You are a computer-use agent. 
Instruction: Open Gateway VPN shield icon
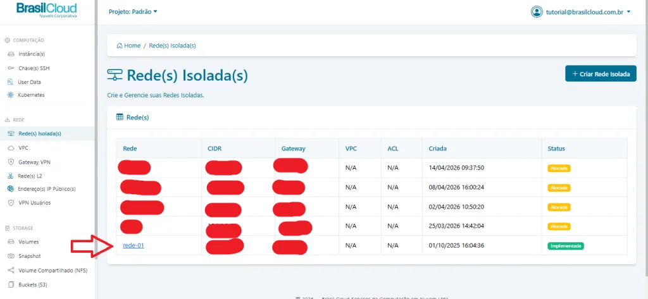[x=11, y=162]
